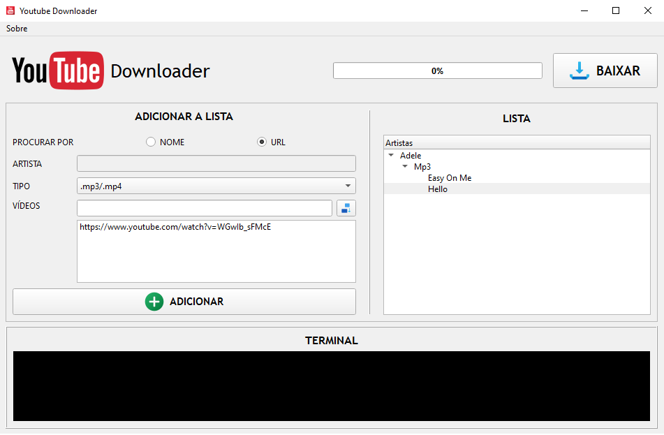Image resolution: width=664 pixels, height=435 pixels.
Task: Click the TIPO label
Action: [x=21, y=186]
